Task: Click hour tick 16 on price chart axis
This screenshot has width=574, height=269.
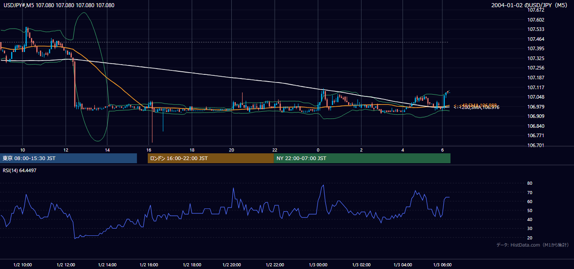Action: [149, 150]
